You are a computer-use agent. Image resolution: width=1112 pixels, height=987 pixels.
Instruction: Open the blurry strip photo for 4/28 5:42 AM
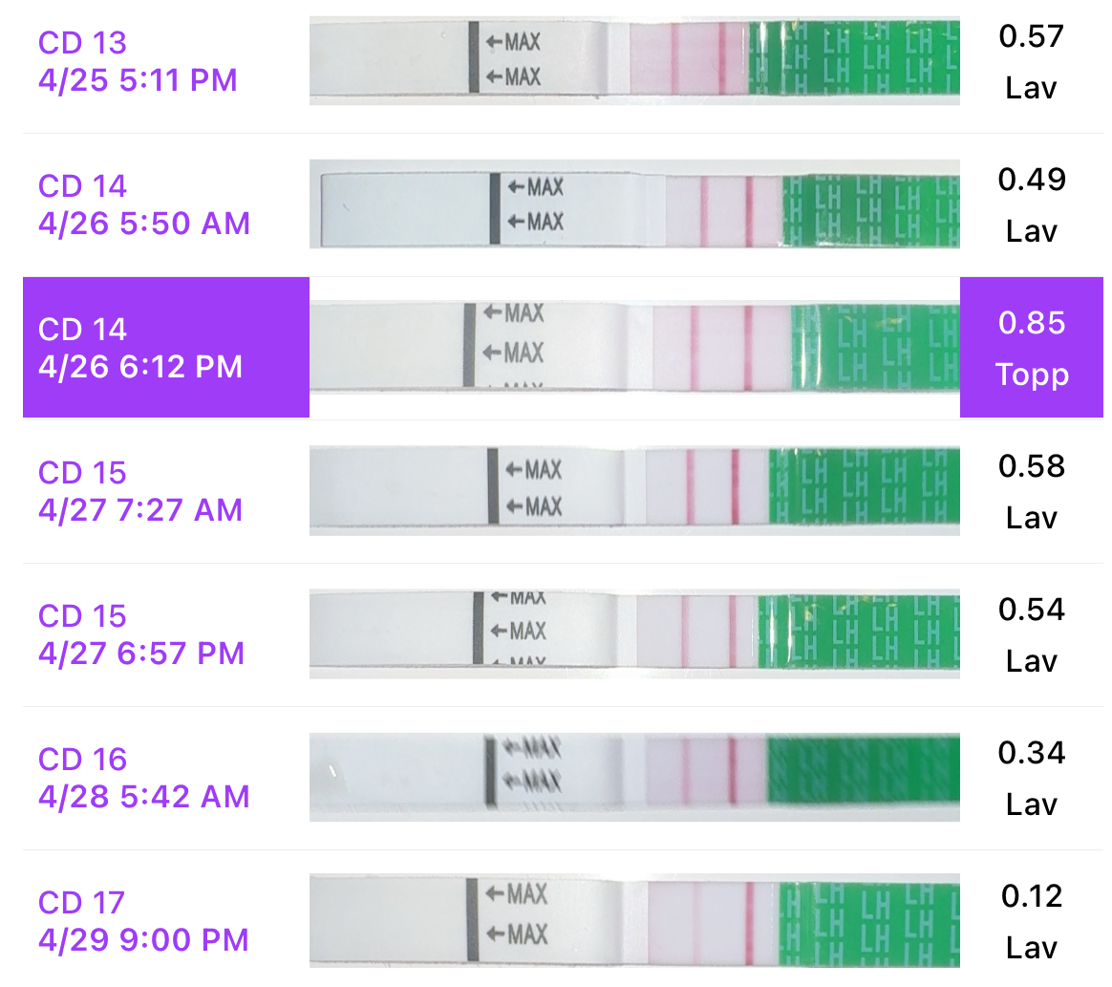tap(634, 777)
